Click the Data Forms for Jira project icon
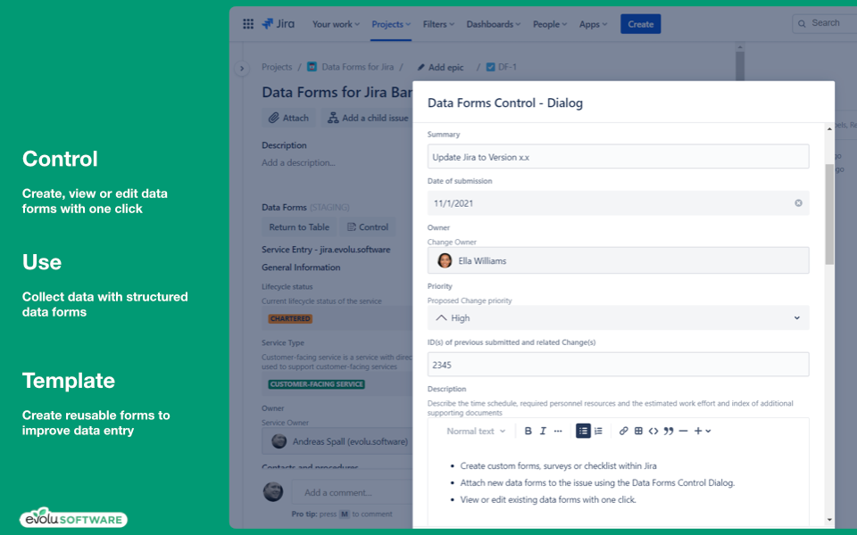 [x=312, y=67]
